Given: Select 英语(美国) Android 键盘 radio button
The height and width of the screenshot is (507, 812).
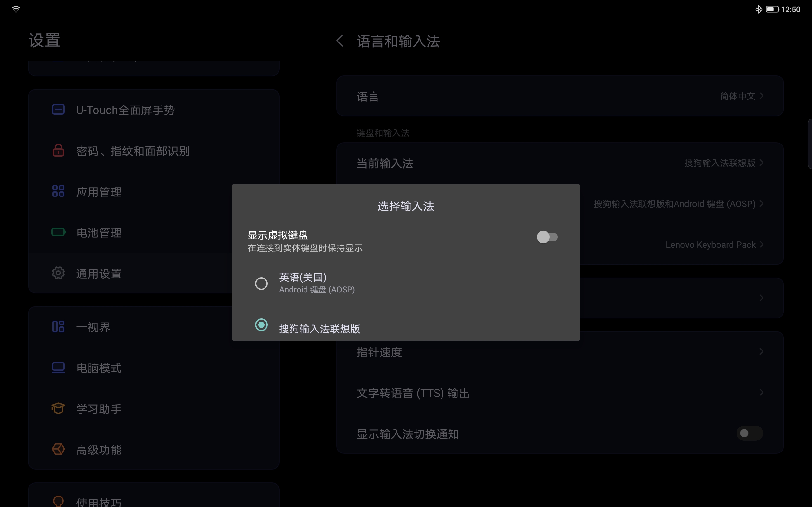Looking at the screenshot, I should (x=261, y=284).
